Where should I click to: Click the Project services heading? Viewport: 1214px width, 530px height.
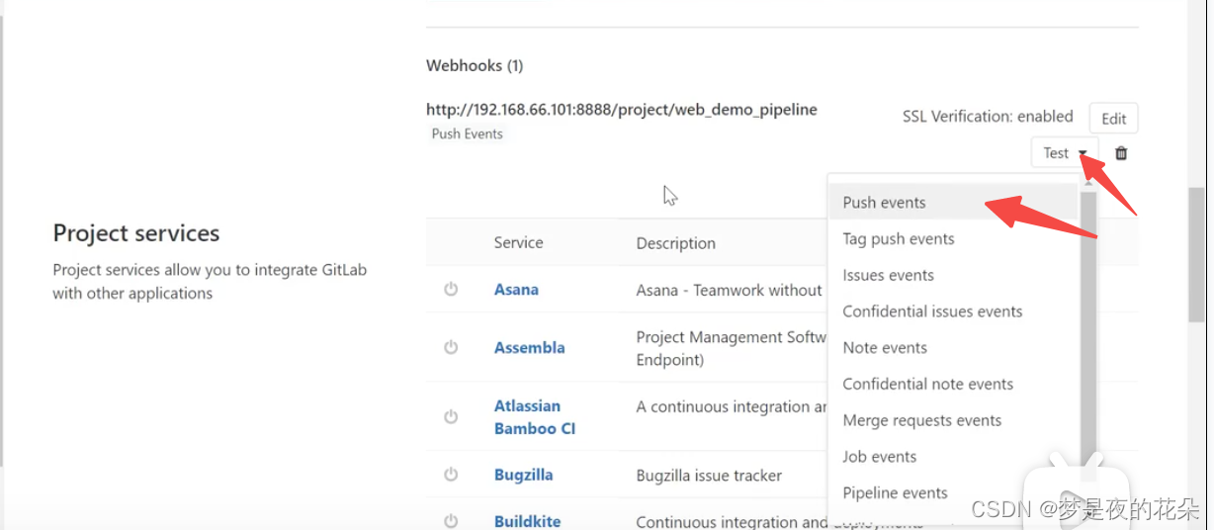coord(136,233)
